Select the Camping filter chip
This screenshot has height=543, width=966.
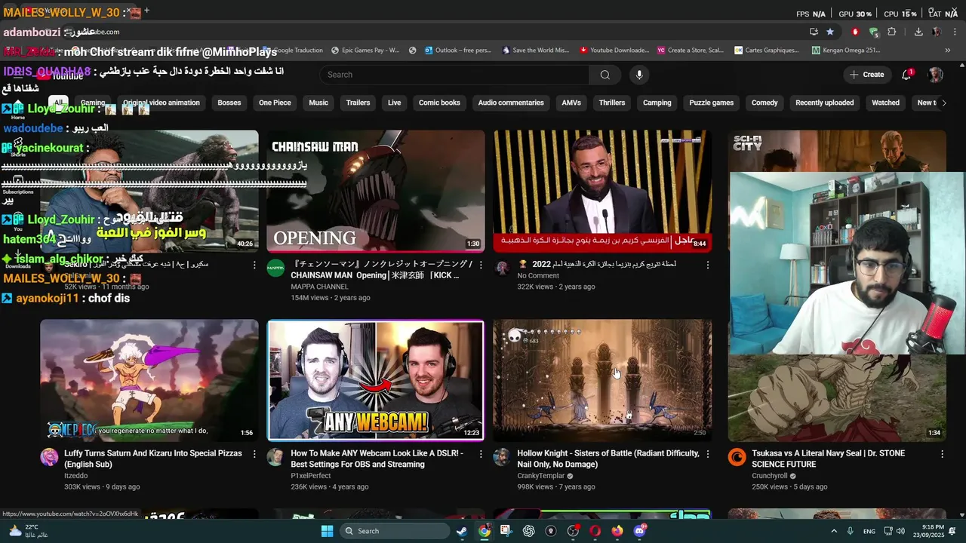(657, 103)
